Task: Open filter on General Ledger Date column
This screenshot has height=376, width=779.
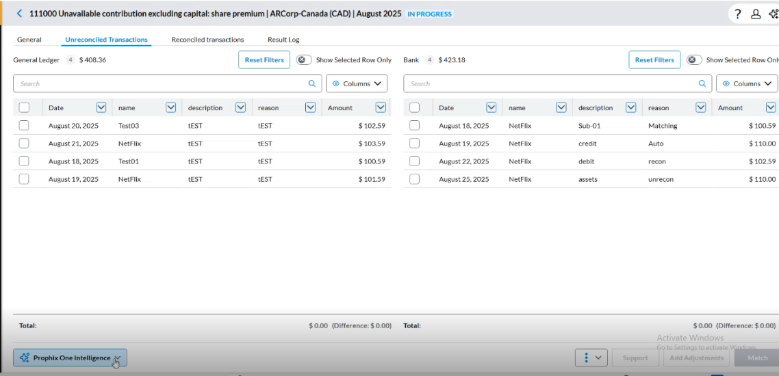Action: pyautogui.click(x=101, y=107)
